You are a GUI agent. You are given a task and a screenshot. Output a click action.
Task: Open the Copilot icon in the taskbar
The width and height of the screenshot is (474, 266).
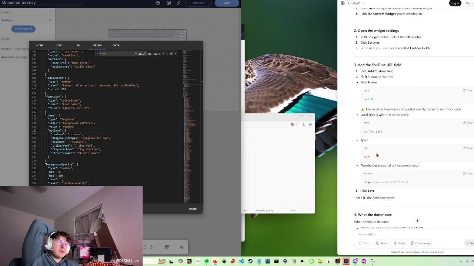pos(180,261)
